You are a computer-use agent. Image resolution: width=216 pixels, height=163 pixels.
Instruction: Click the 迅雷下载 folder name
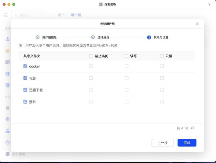click(x=36, y=90)
